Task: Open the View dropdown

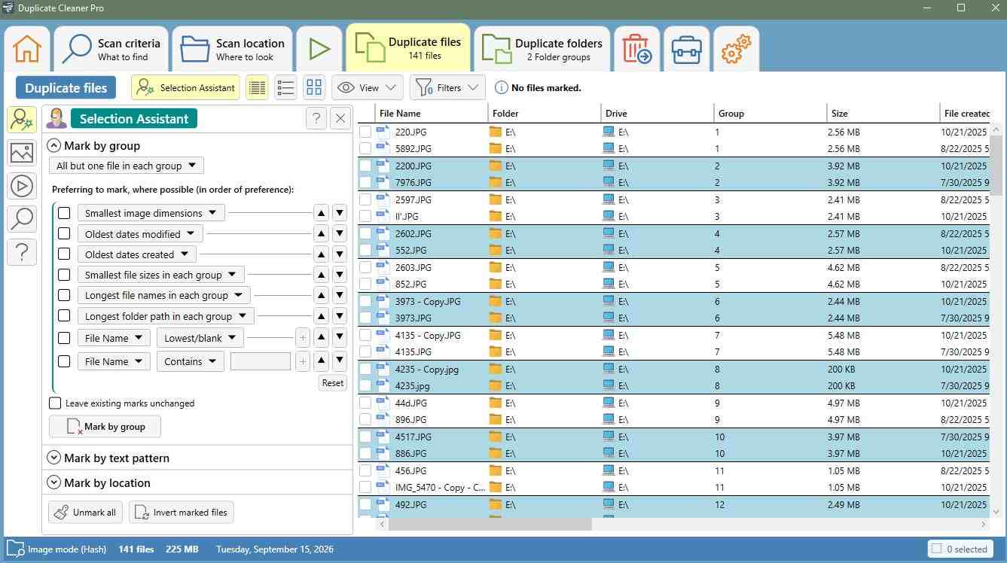Action: (368, 87)
